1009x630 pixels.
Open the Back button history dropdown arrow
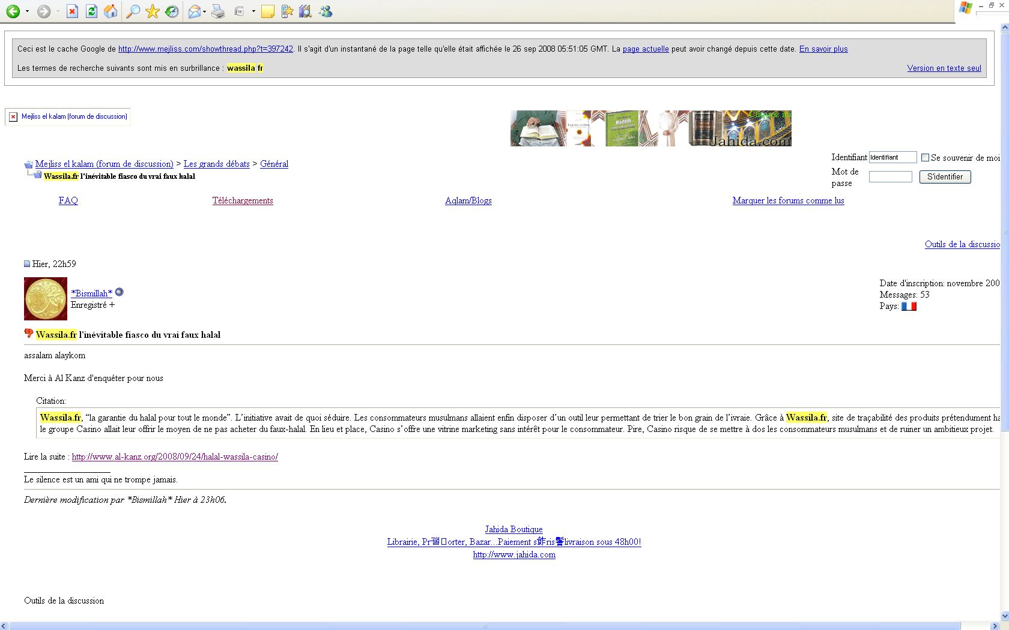[27, 11]
